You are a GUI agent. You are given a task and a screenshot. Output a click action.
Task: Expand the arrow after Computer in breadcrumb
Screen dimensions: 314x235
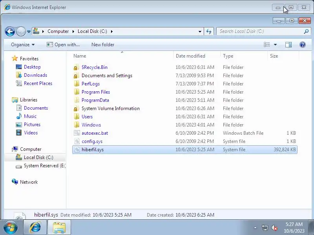pyautogui.click(x=73, y=31)
